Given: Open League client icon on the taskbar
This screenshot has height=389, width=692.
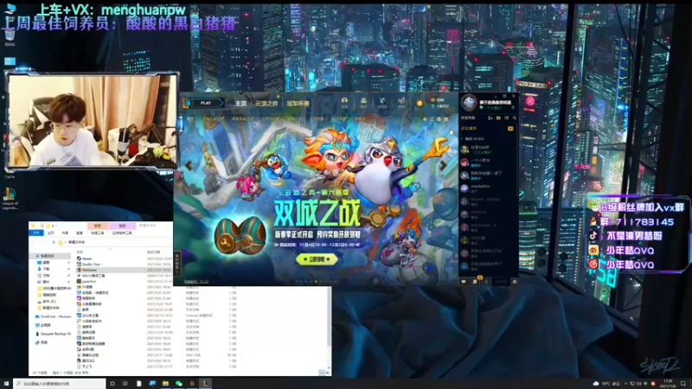Looking at the screenshot, I should pos(205,384).
